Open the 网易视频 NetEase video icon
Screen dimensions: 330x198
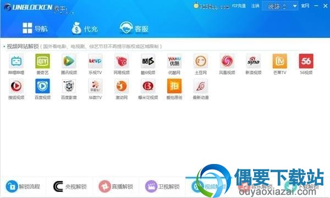(x=122, y=61)
